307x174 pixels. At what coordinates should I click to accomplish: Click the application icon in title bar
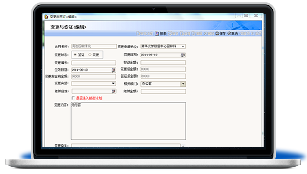tap(46, 17)
